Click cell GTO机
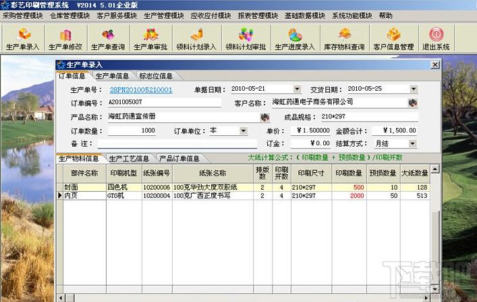Image resolution: width=477 pixels, height=302 pixels. (x=124, y=196)
